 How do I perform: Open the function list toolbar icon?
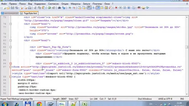[110, 8]
